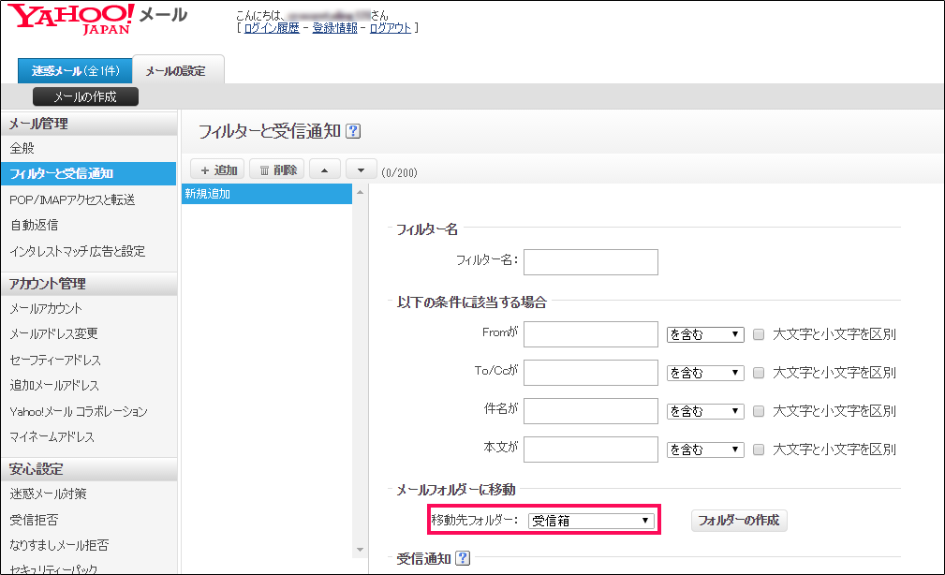Click the フォルダーの作成 button

(739, 521)
